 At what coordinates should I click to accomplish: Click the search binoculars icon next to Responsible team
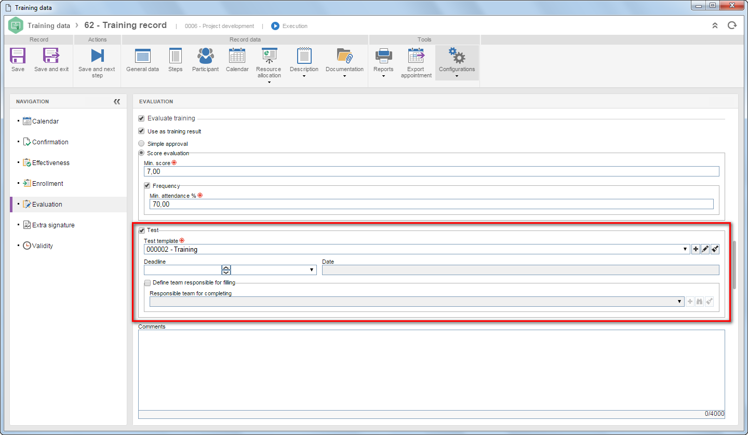click(700, 302)
